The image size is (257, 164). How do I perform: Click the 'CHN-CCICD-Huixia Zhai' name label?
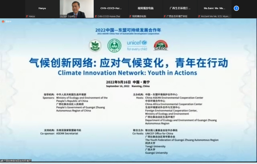coord(109,16)
